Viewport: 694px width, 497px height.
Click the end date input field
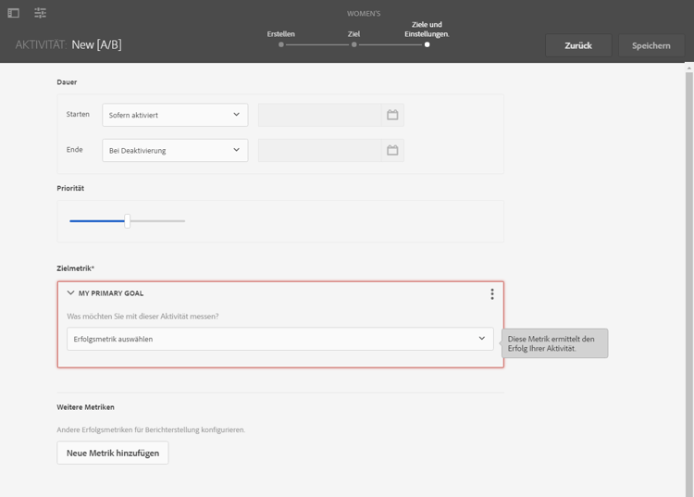(319, 151)
